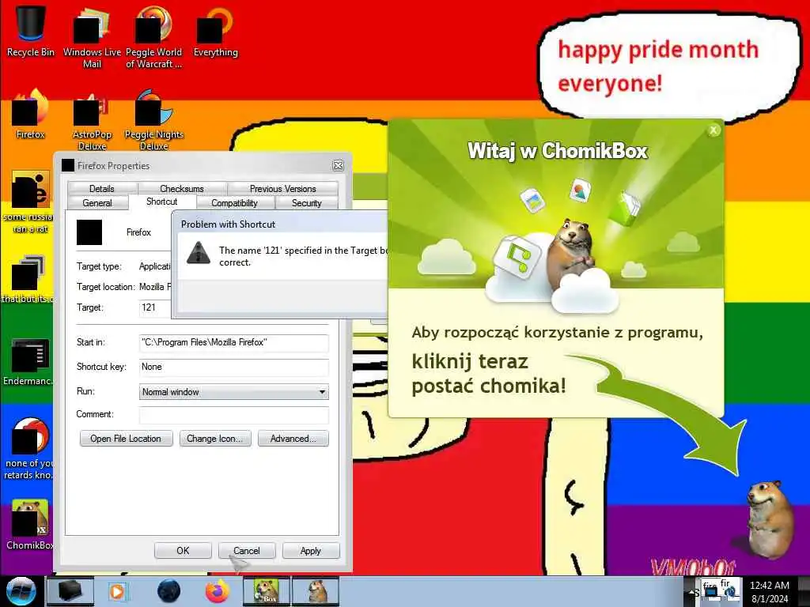Viewport: 810px width, 607px height.
Task: Click the 'kliknij teraz' instruction text
Action: tap(470, 361)
